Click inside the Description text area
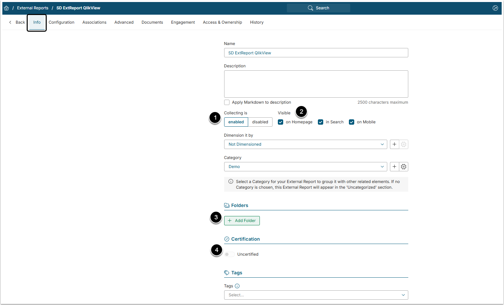Viewport: 504px width, 305px height. tap(316, 84)
